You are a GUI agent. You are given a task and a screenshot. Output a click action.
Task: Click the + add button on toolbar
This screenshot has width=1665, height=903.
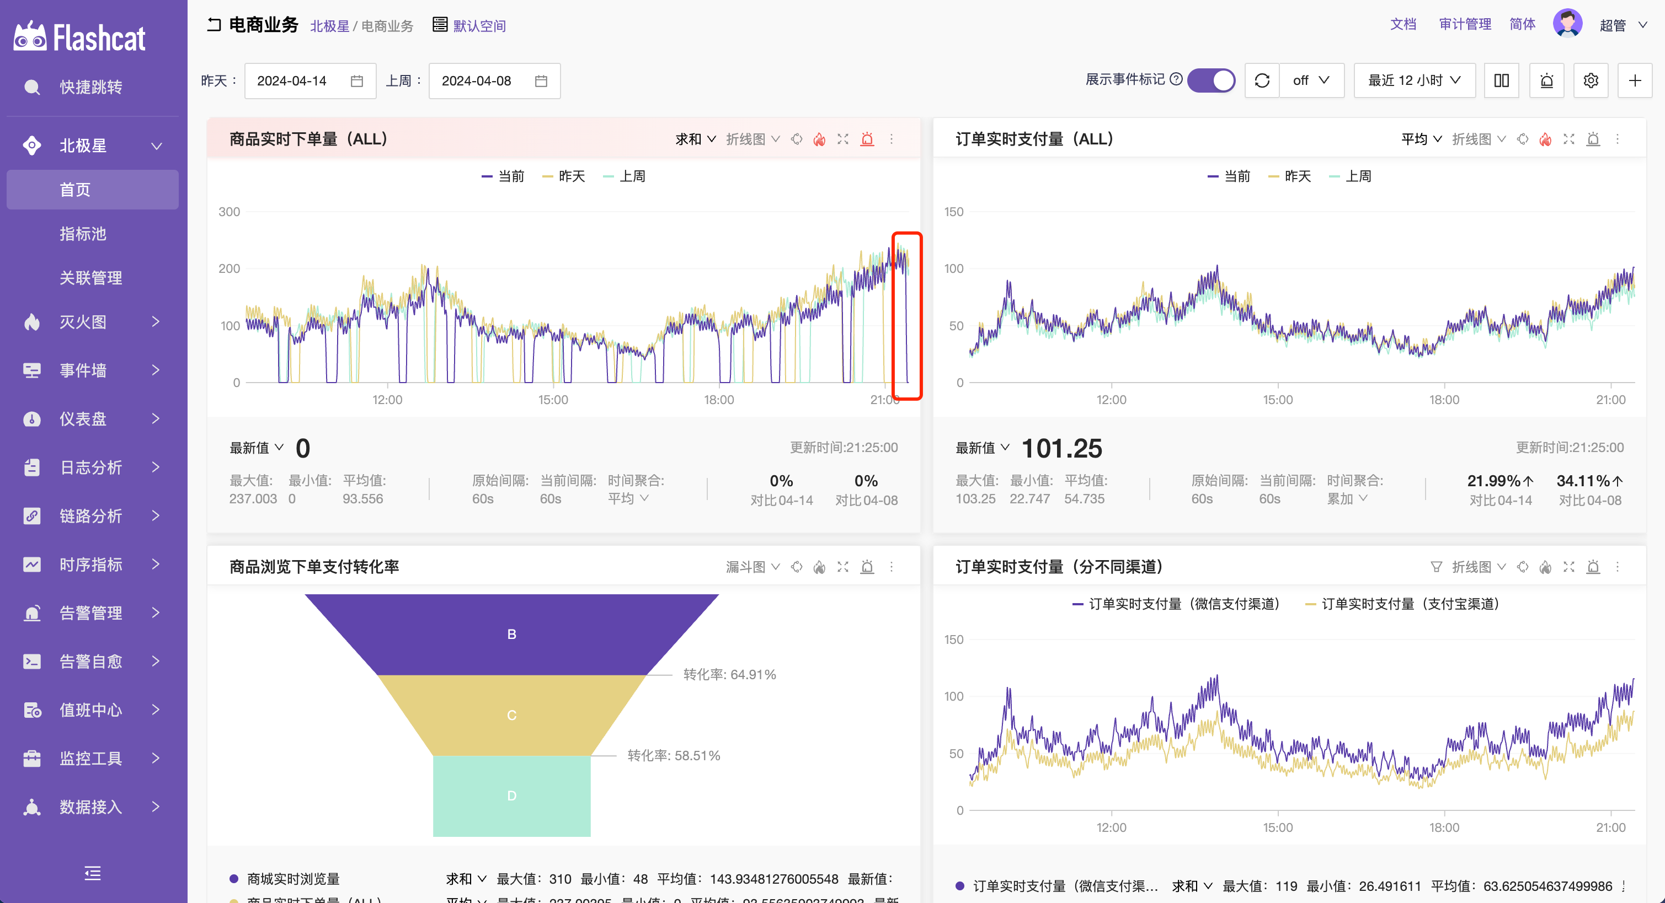click(x=1635, y=80)
